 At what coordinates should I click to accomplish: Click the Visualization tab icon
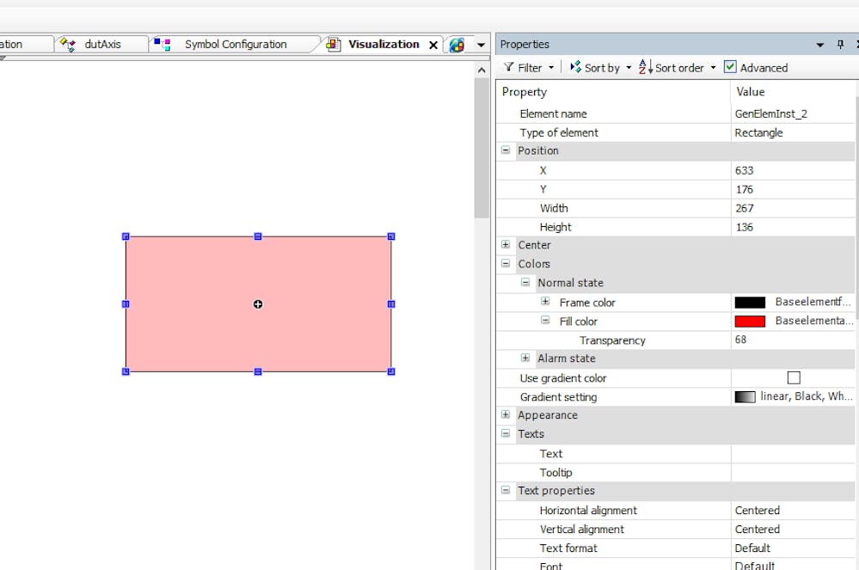pos(334,44)
